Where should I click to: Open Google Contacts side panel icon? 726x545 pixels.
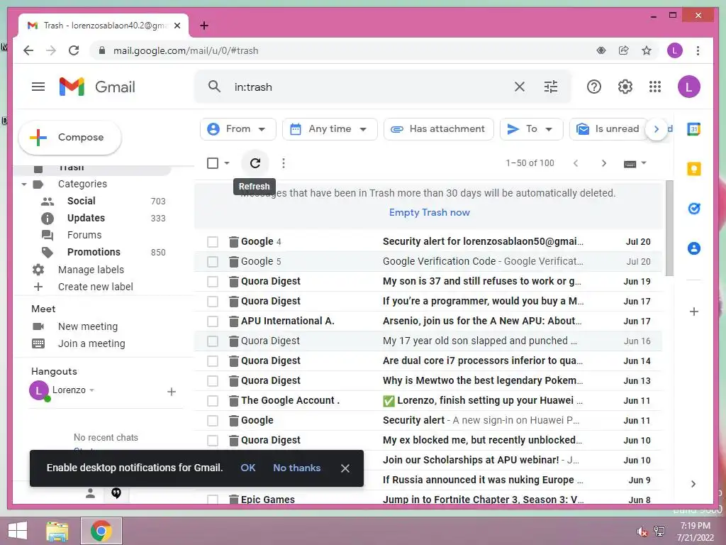pyautogui.click(x=693, y=248)
